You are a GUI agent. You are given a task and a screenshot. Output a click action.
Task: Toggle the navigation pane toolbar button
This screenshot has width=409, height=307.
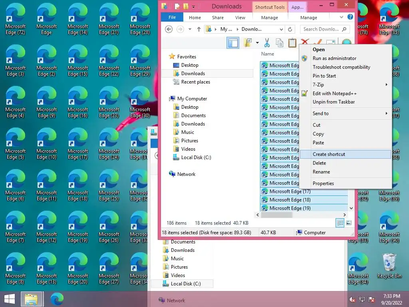pos(233,42)
